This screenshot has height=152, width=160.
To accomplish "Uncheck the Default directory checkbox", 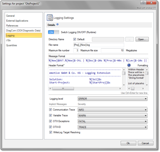I will point(75,39).
